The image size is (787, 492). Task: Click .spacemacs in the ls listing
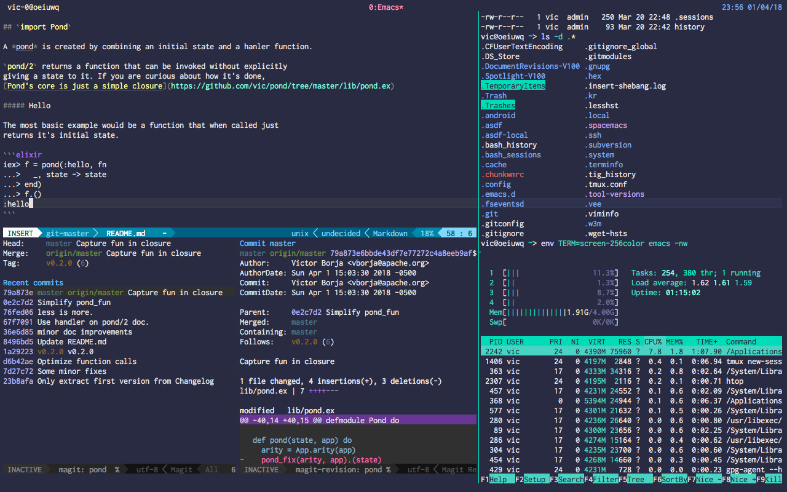click(x=606, y=125)
